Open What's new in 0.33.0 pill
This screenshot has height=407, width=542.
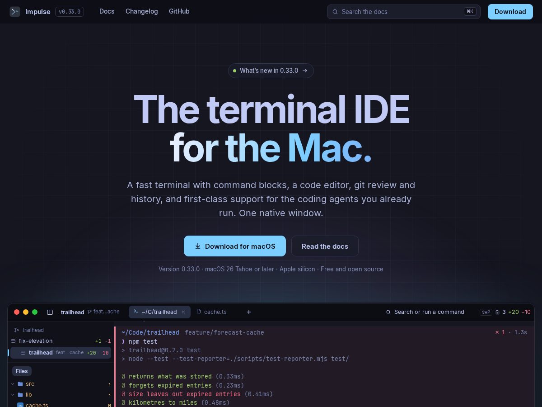pos(271,71)
